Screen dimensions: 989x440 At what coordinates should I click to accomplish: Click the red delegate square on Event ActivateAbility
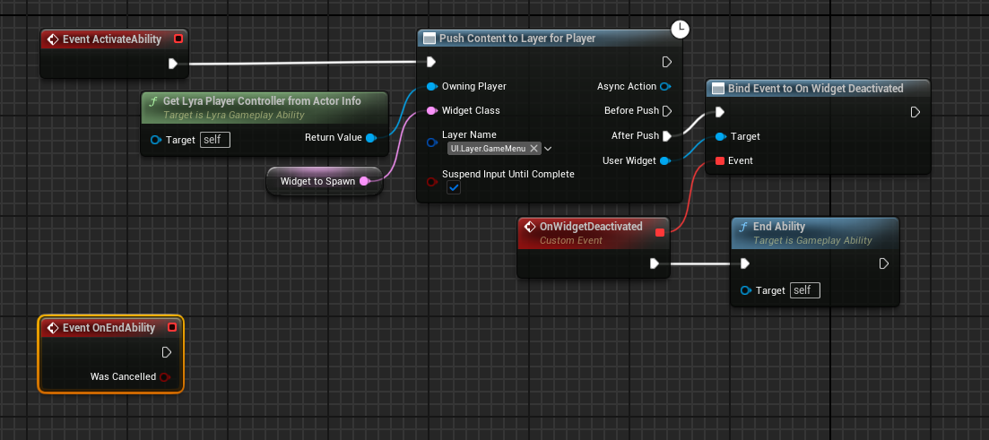click(178, 39)
